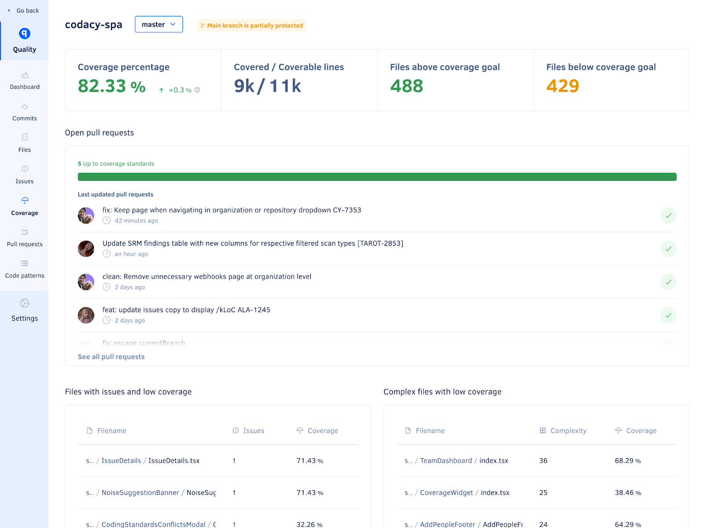Image resolution: width=705 pixels, height=528 pixels.
Task: Open Settings in the sidebar
Action: click(25, 311)
